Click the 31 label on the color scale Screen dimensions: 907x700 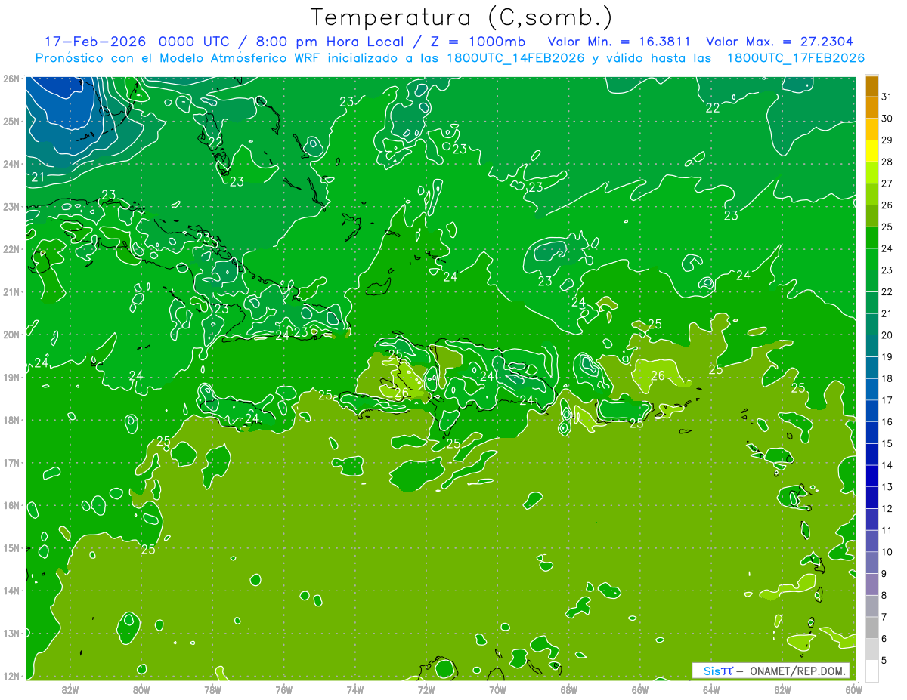click(887, 97)
